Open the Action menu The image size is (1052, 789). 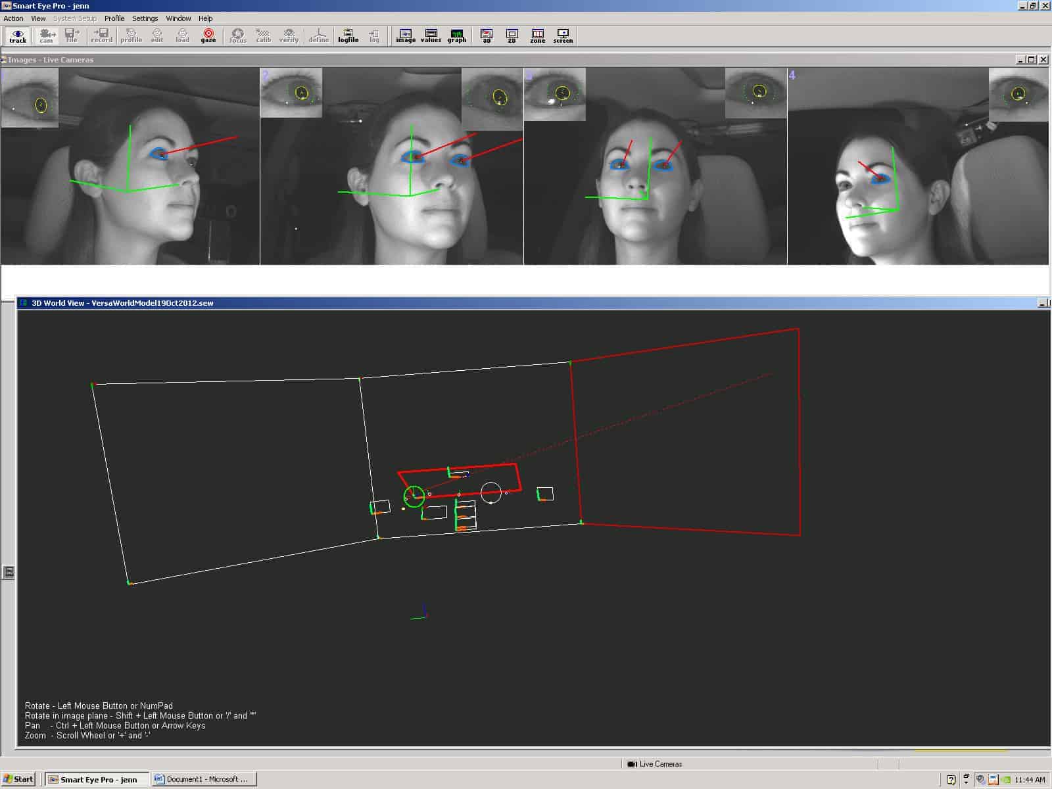13,18
